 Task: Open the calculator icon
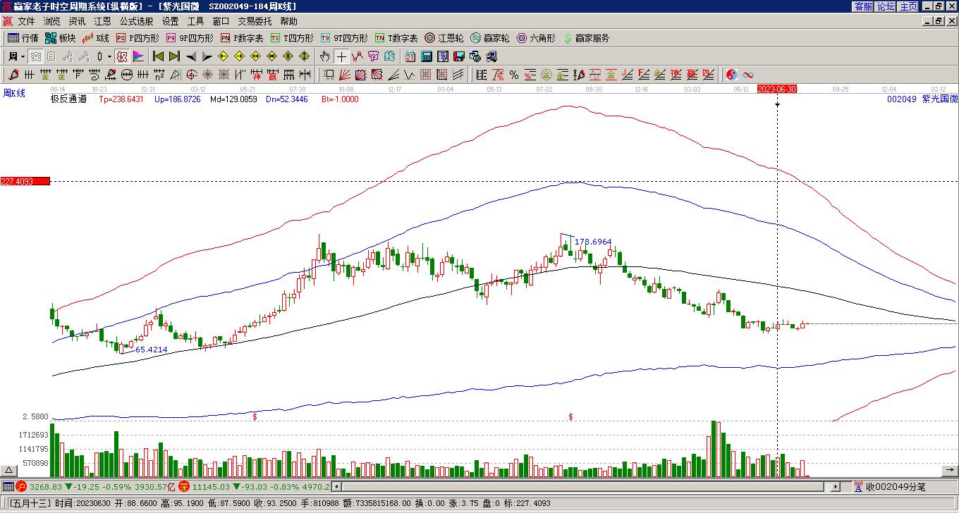(x=427, y=56)
